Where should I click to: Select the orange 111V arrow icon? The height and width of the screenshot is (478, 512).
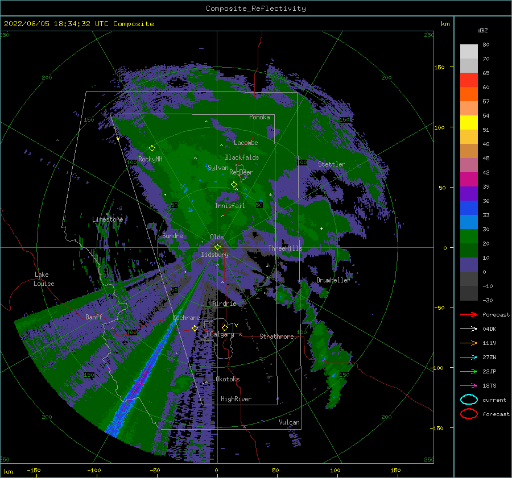click(x=469, y=343)
